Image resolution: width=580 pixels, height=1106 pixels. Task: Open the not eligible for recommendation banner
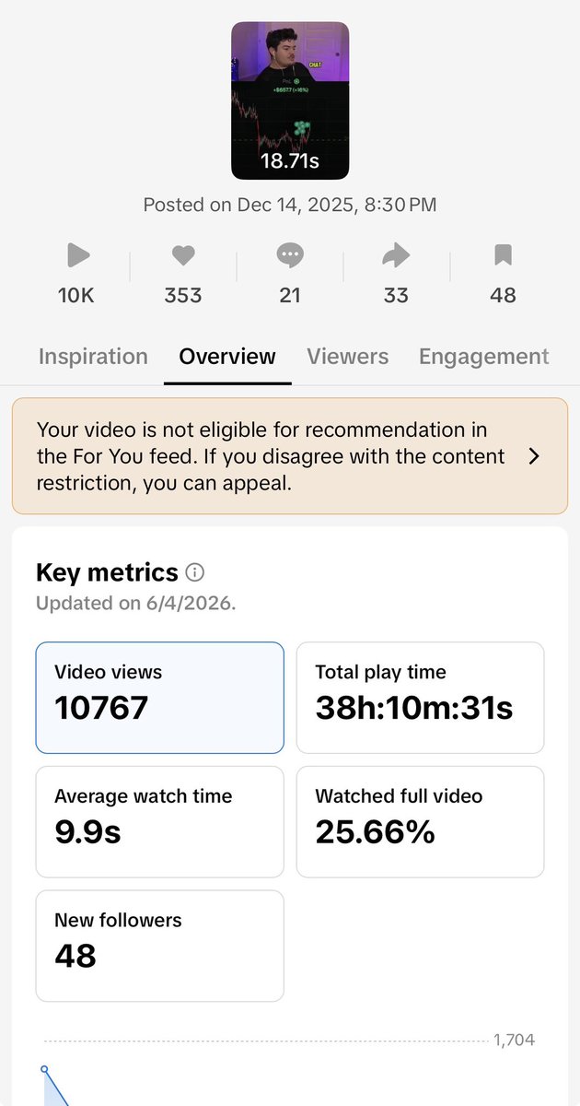point(290,456)
